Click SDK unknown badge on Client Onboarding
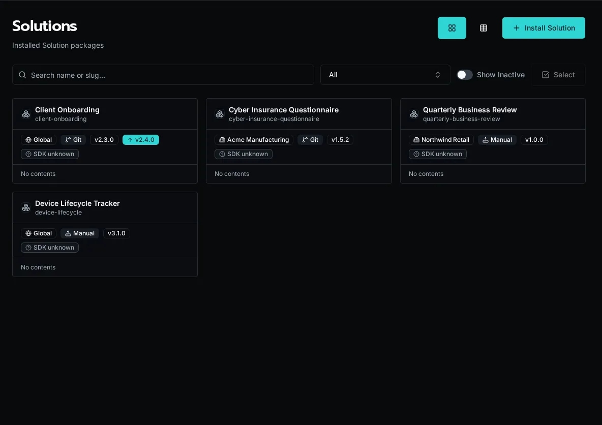Viewport: 602px width, 425px height. (50, 154)
